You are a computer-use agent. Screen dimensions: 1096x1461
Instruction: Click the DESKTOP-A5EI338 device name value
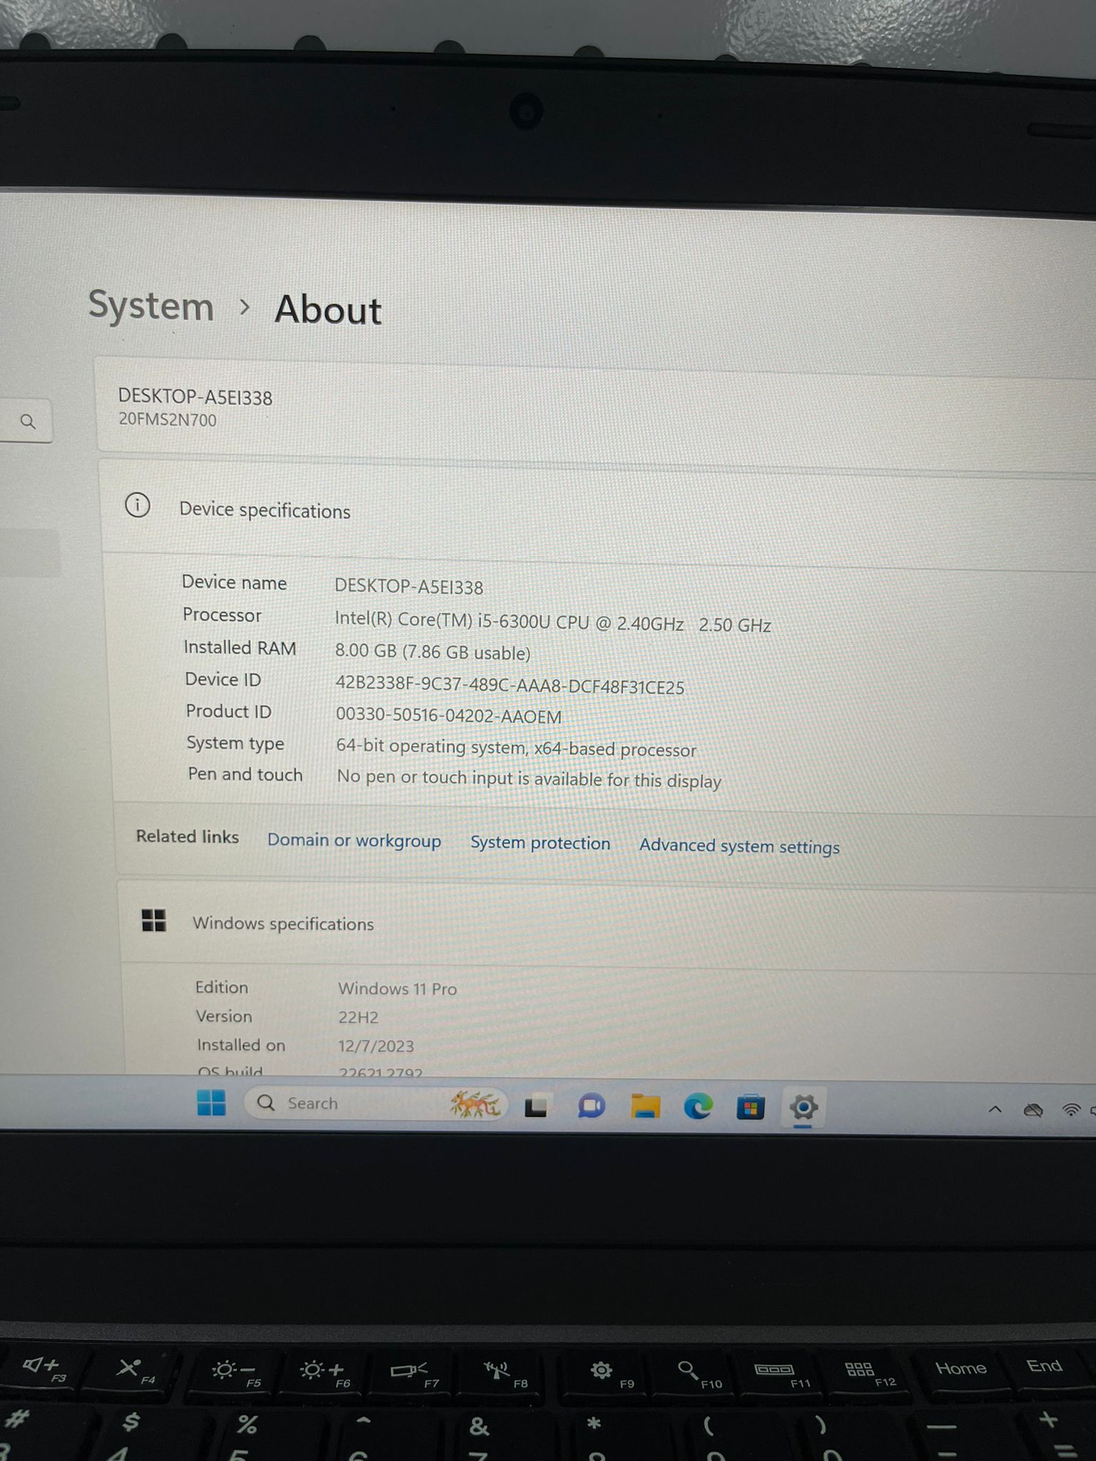tap(409, 586)
